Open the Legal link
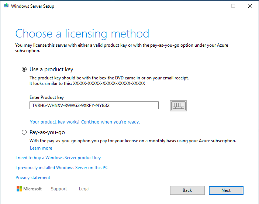The height and width of the screenshot is (204, 259). tap(84, 189)
